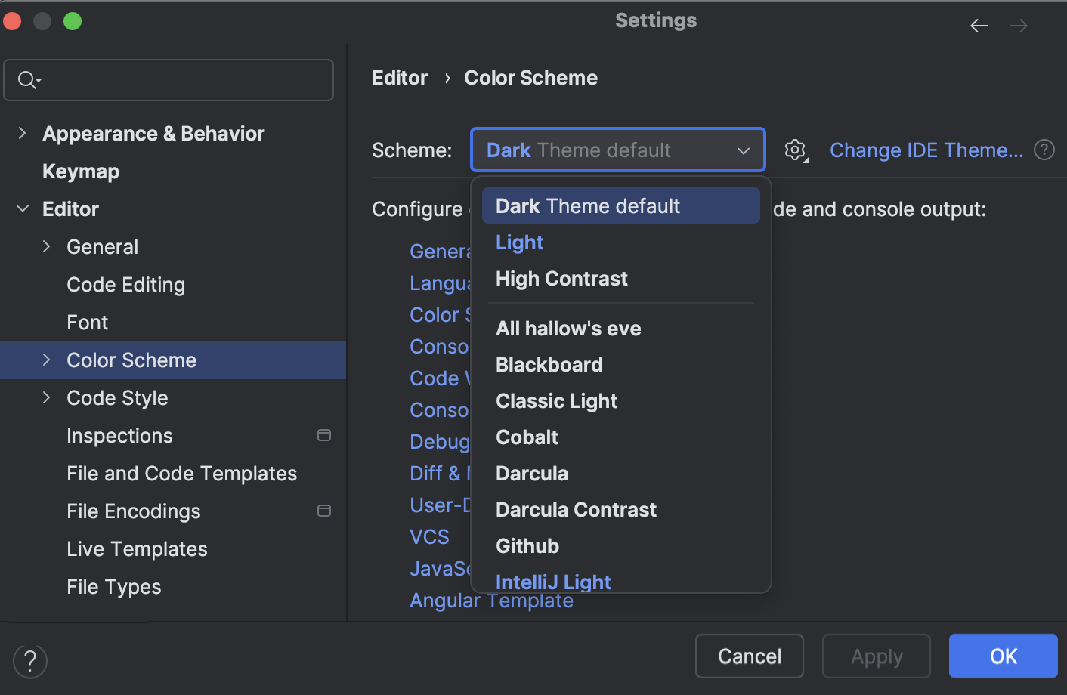
Task: Select Darcula from the scheme list
Action: (x=532, y=473)
